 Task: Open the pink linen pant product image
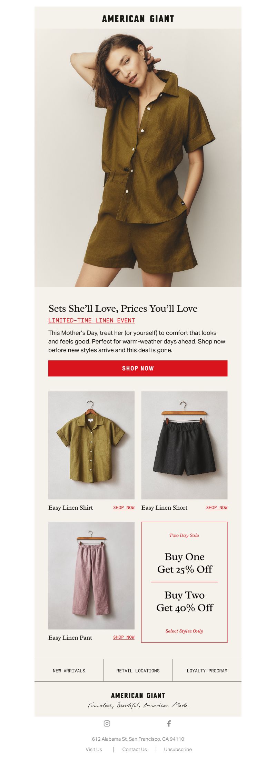pyautogui.click(x=91, y=576)
